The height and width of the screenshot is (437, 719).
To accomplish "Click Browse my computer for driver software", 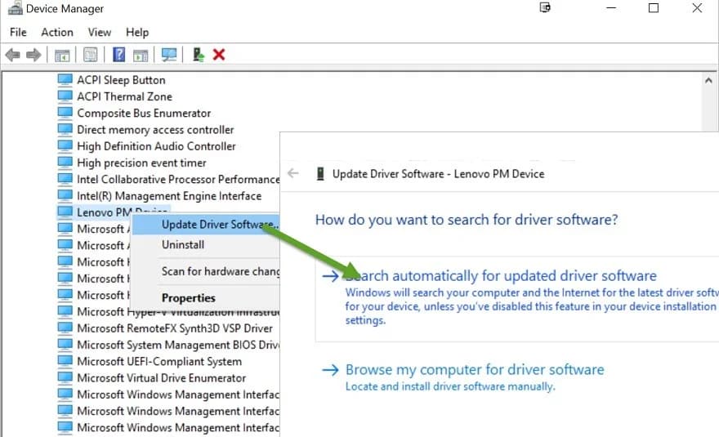I will point(474,370).
